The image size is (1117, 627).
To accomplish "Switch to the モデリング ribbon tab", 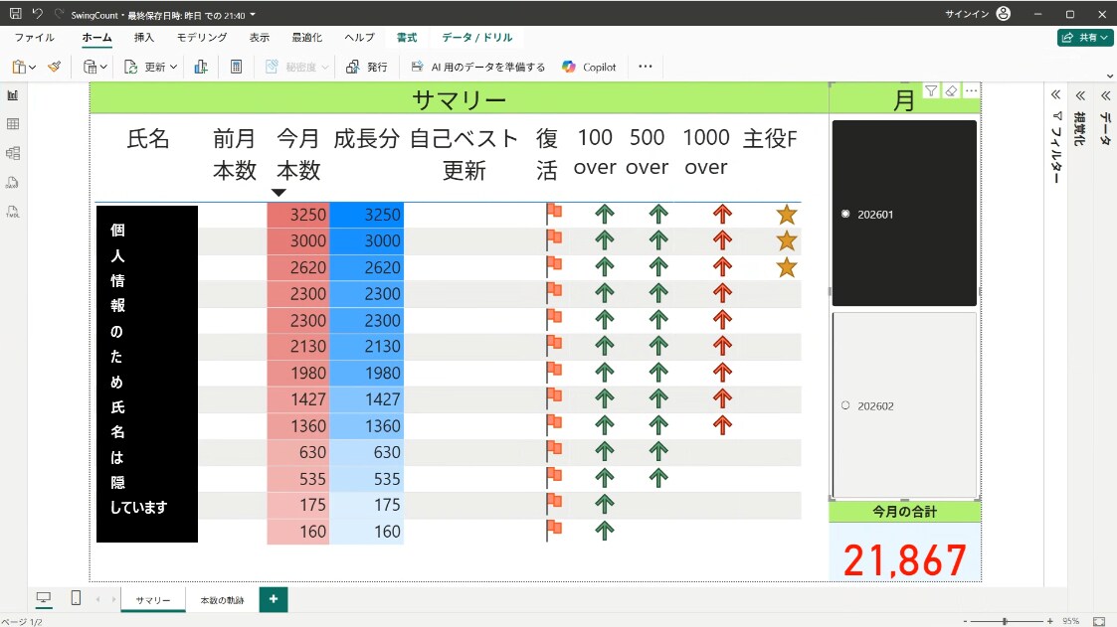I will [x=202, y=38].
